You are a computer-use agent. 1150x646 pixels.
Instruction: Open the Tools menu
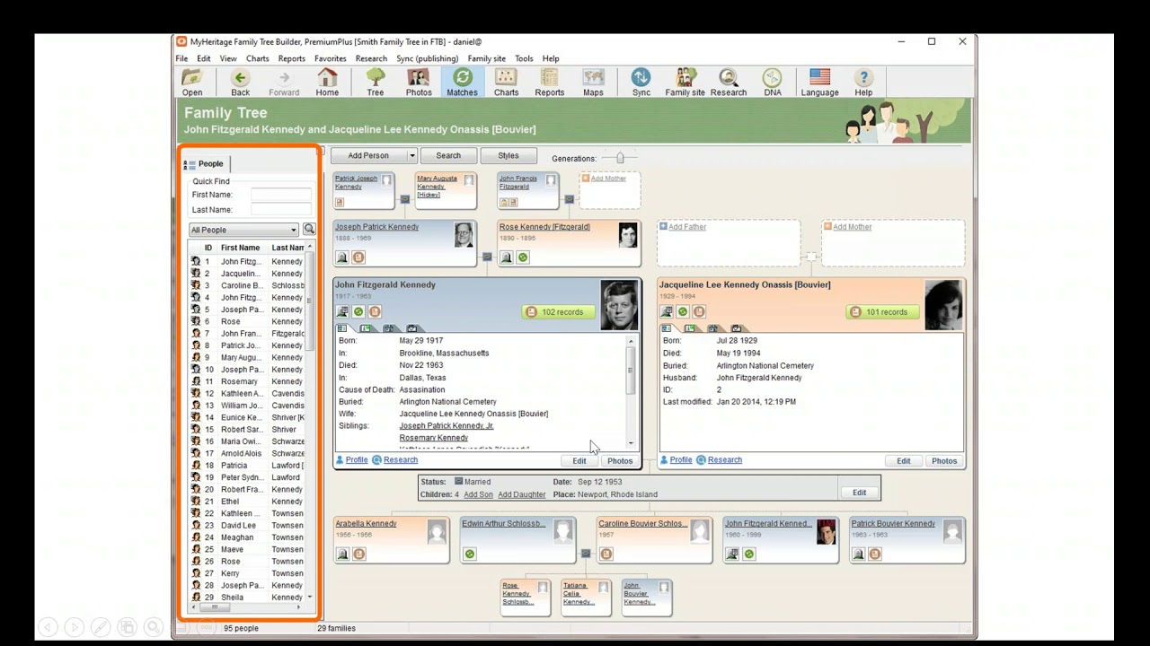(x=524, y=58)
